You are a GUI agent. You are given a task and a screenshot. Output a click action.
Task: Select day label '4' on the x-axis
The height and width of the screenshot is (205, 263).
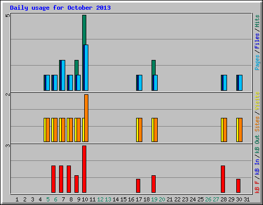tap(40, 199)
